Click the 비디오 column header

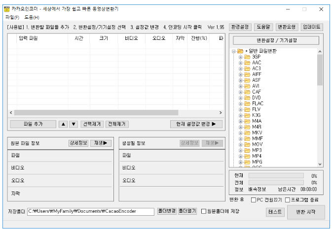point(132,38)
